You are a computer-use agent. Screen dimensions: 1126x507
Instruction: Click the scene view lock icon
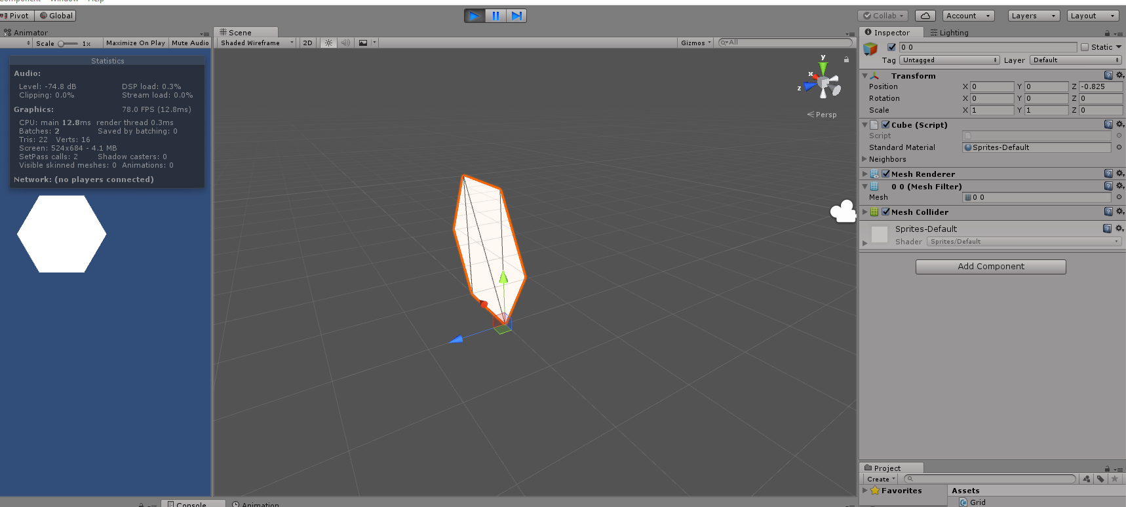pyautogui.click(x=846, y=60)
